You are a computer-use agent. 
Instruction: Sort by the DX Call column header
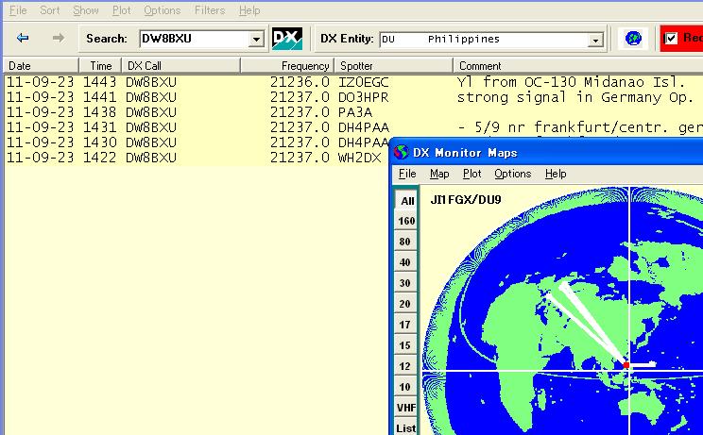tap(180, 66)
